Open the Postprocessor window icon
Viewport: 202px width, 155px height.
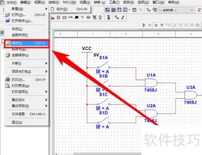(x=135, y=10)
